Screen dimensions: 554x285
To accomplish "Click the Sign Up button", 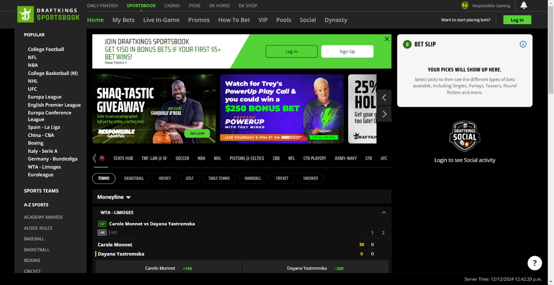I will (347, 51).
